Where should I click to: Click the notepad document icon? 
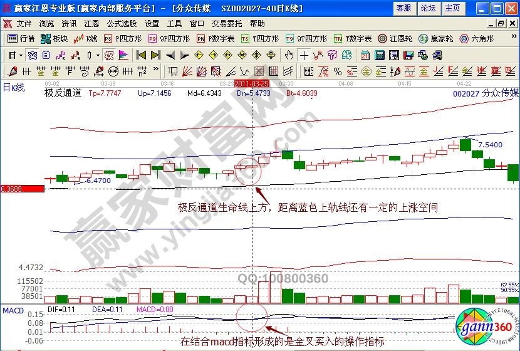(394, 55)
